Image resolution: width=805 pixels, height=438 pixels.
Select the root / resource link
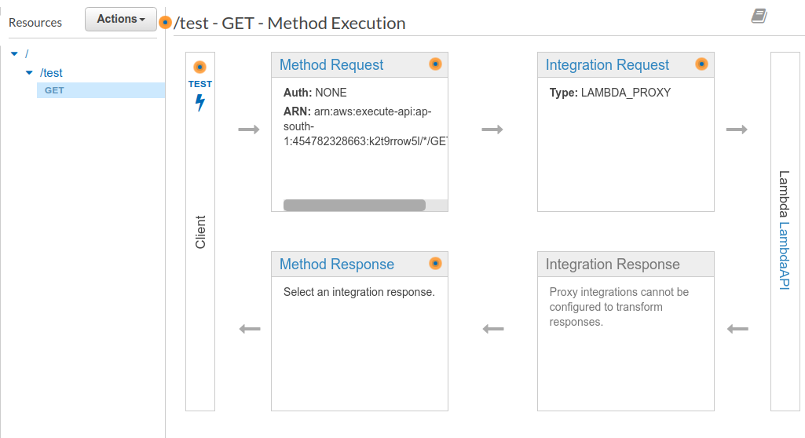[27, 53]
